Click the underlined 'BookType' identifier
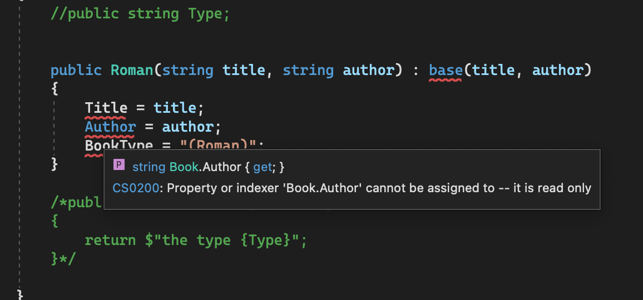The height and width of the screenshot is (300, 643). point(119,145)
